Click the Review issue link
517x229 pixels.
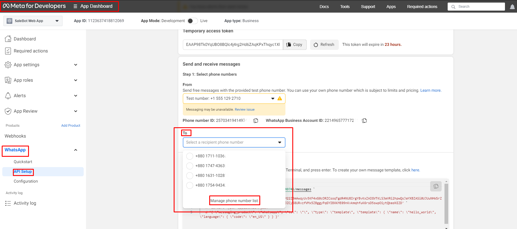(244, 110)
